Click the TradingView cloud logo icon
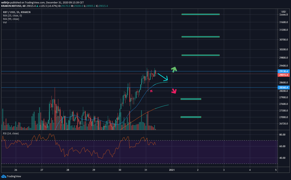291x180 pixels. [4, 176]
